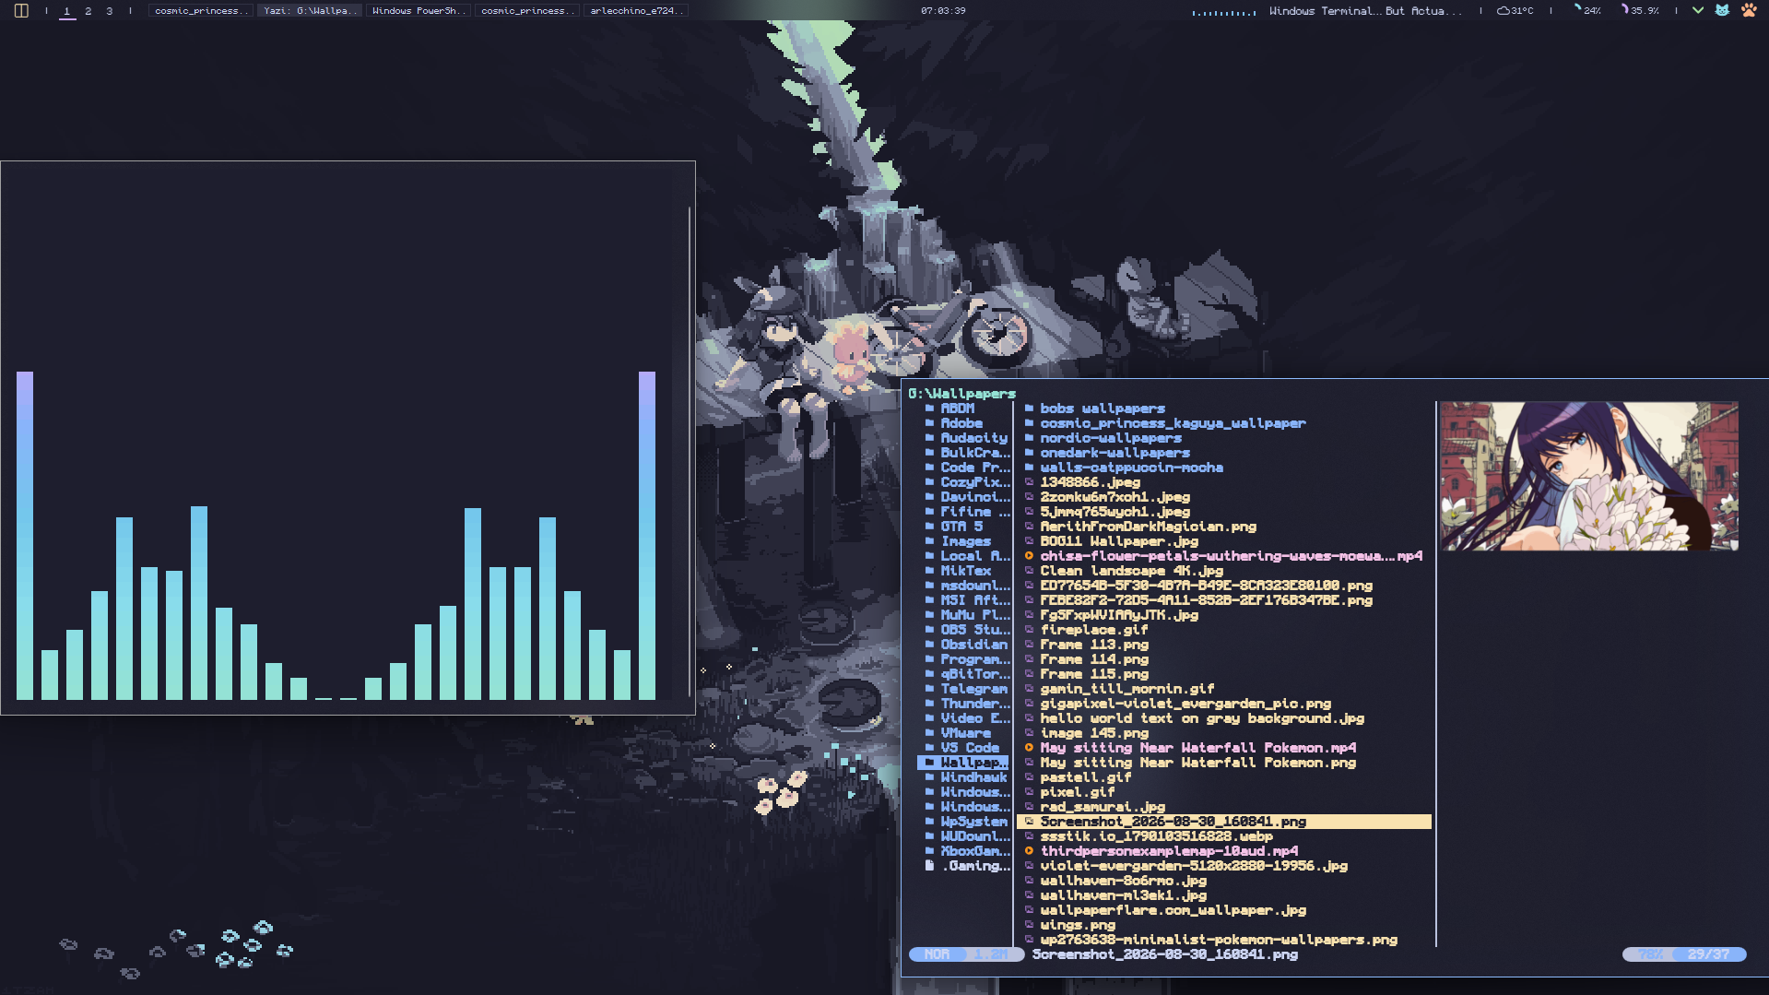Select the file rad_samurai.jpg
The width and height of the screenshot is (1769, 995).
coord(1102,807)
